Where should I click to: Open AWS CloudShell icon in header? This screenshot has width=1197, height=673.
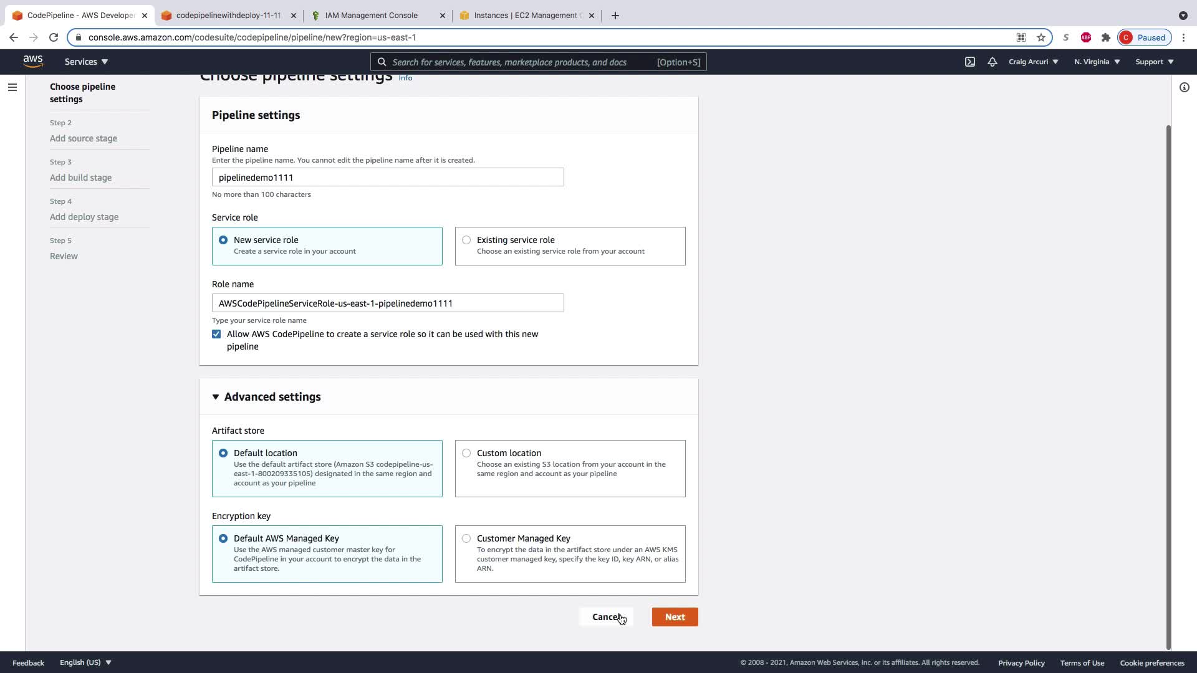970,62
